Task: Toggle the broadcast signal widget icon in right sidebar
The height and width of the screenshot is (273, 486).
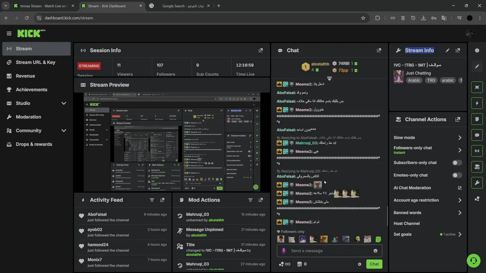Action: pyautogui.click(x=477, y=151)
